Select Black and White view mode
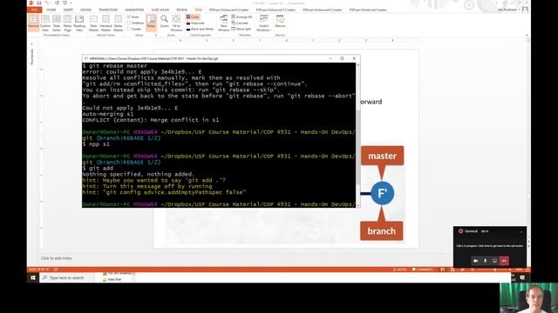558x313 pixels. tap(200, 29)
